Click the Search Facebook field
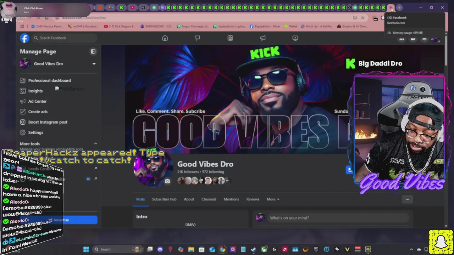Viewport: 454px width, 255px height. click(x=64, y=38)
